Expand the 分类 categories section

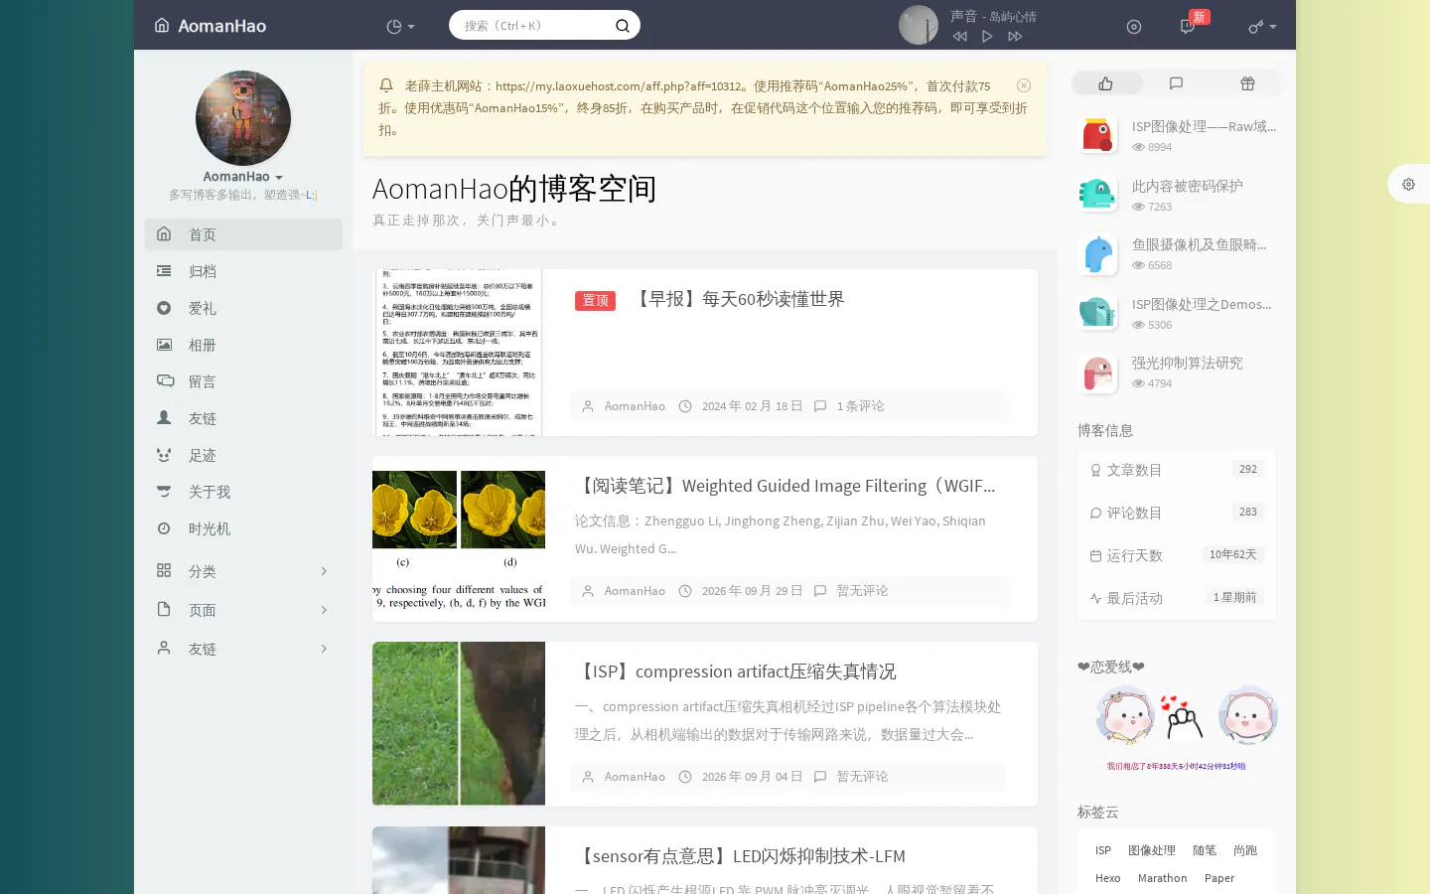[243, 571]
